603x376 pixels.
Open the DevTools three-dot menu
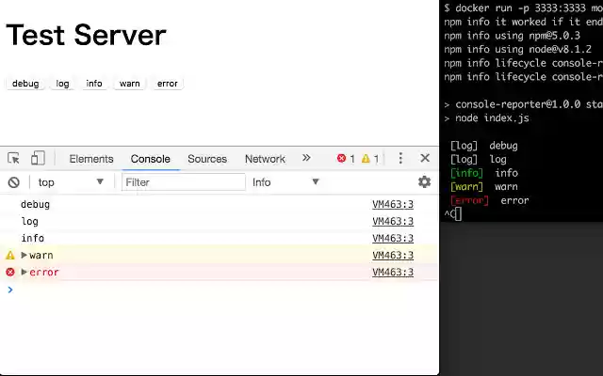point(400,158)
